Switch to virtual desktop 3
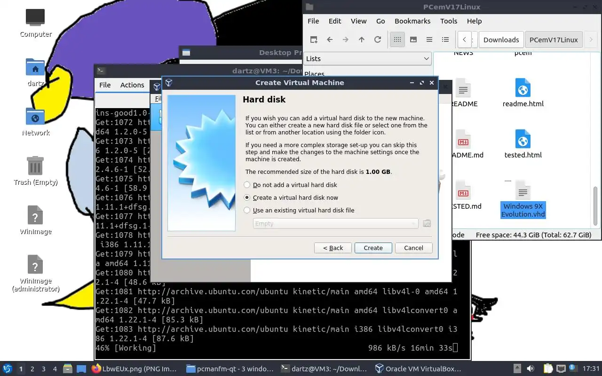 pos(44,369)
